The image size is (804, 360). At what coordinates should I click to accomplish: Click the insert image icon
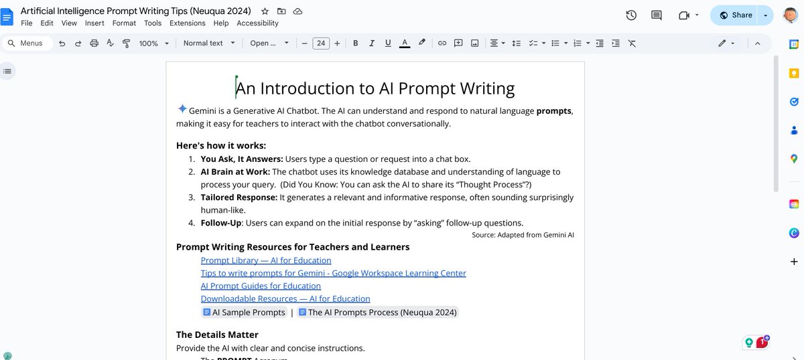click(x=474, y=43)
